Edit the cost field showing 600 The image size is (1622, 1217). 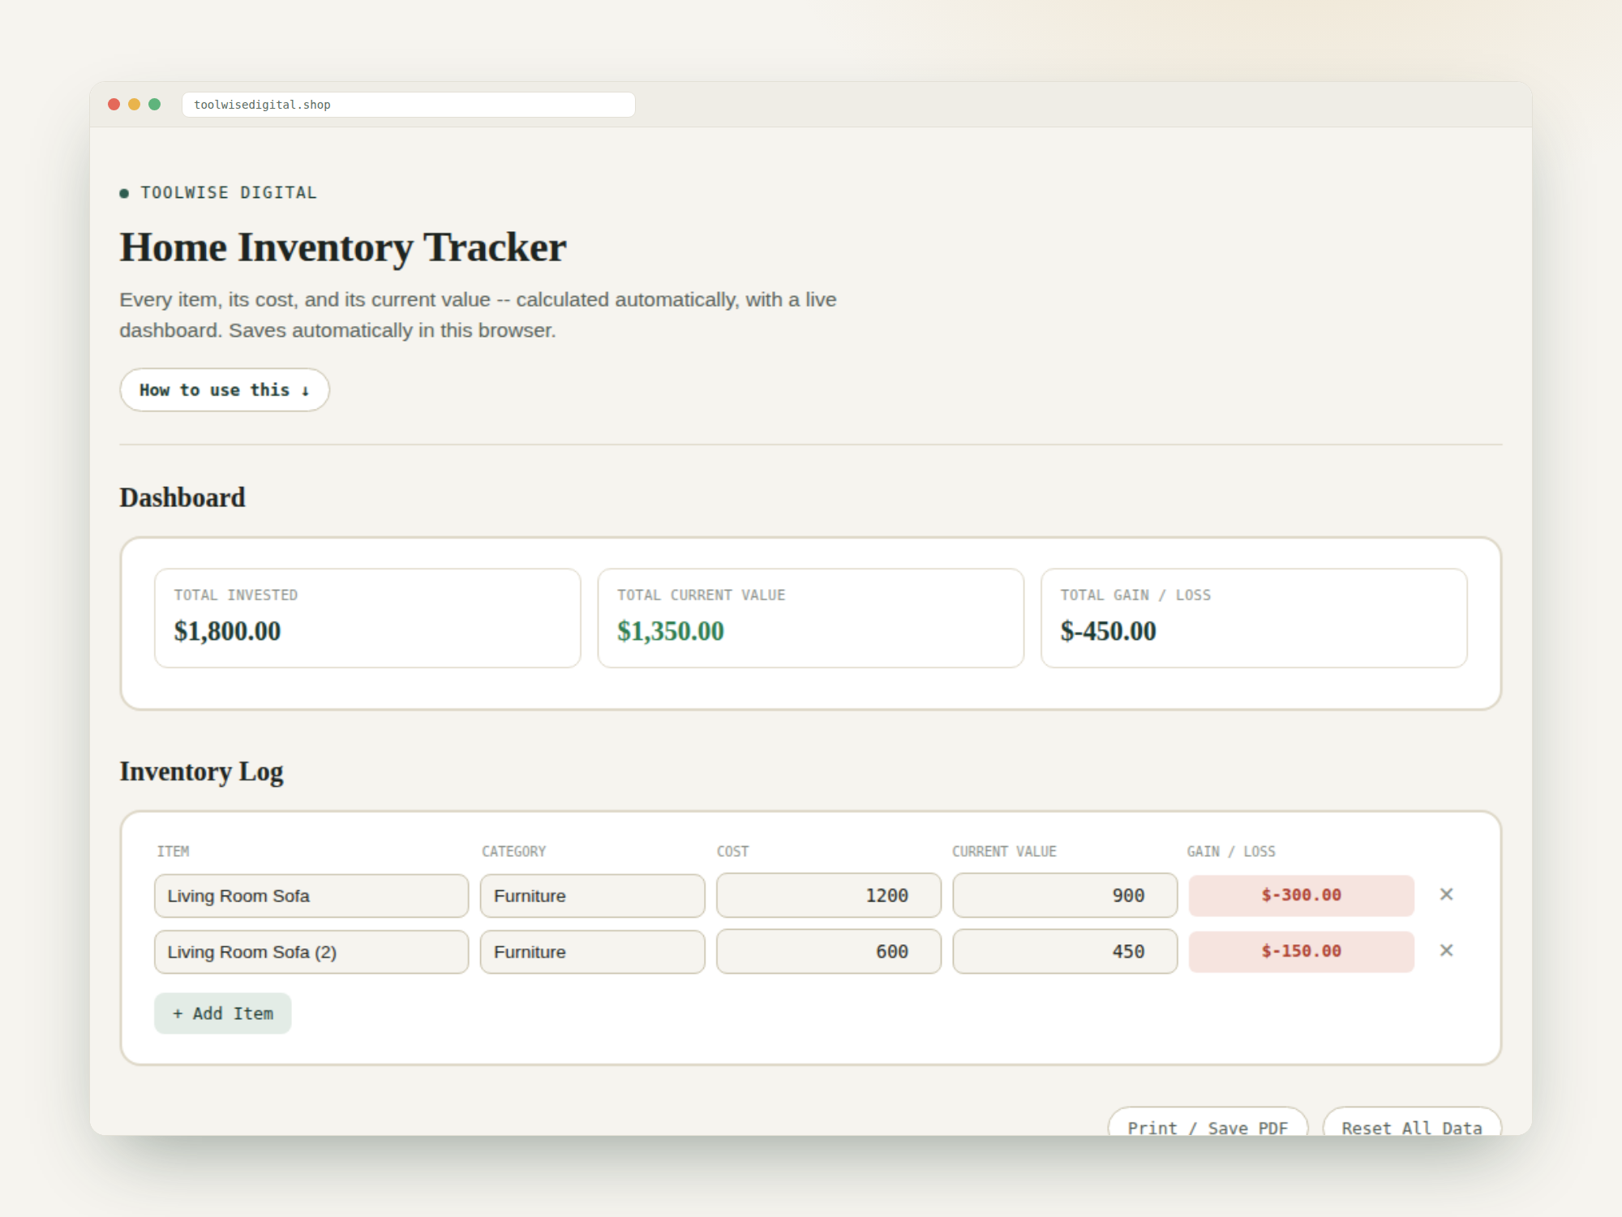pos(829,952)
